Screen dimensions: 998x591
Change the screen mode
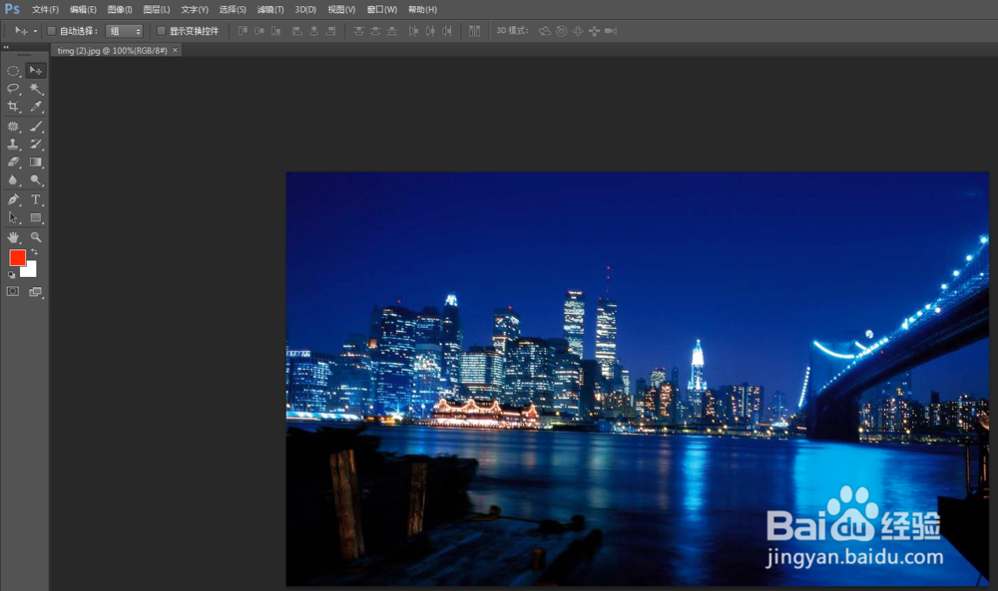(36, 292)
